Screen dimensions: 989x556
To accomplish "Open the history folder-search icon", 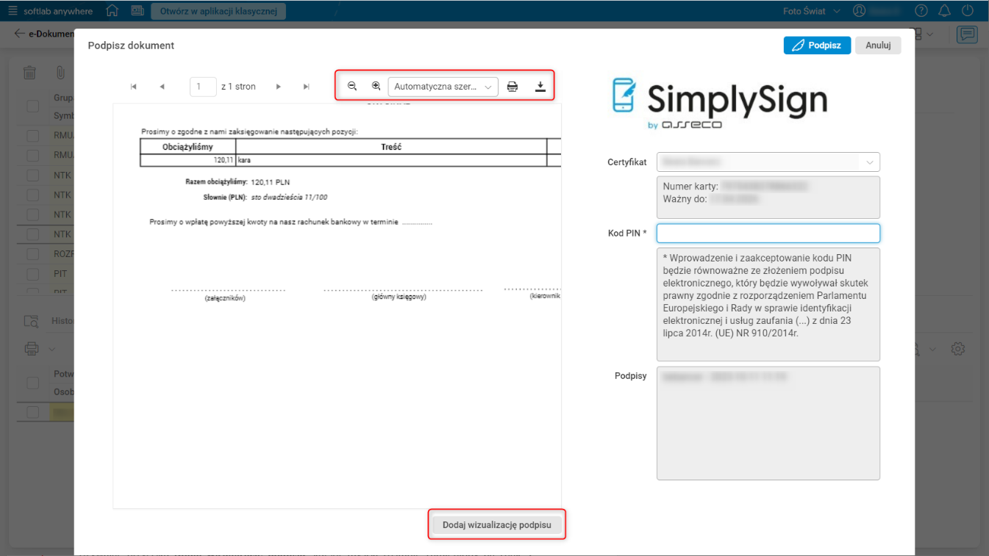I will tap(32, 321).
